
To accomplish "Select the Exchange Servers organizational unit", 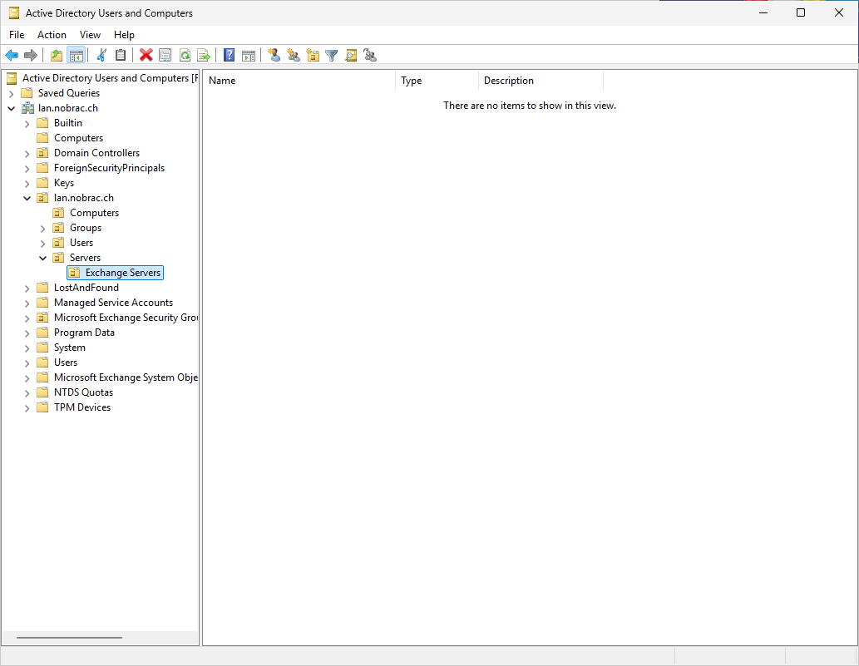I will pyautogui.click(x=123, y=273).
